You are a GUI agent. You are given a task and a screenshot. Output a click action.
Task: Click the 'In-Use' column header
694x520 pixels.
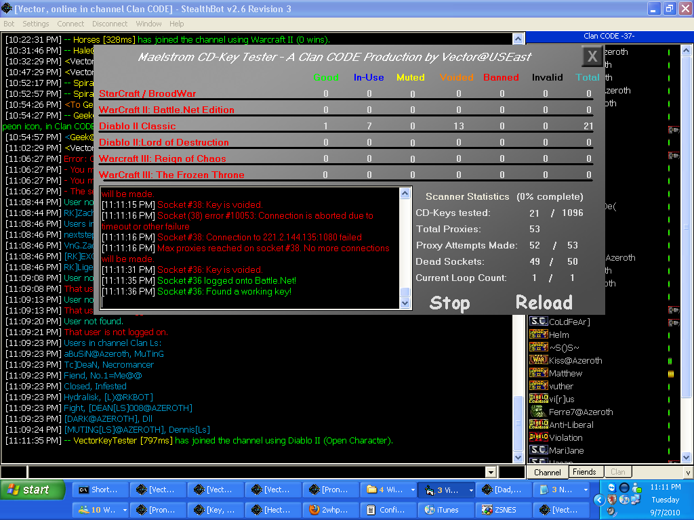[x=368, y=77]
